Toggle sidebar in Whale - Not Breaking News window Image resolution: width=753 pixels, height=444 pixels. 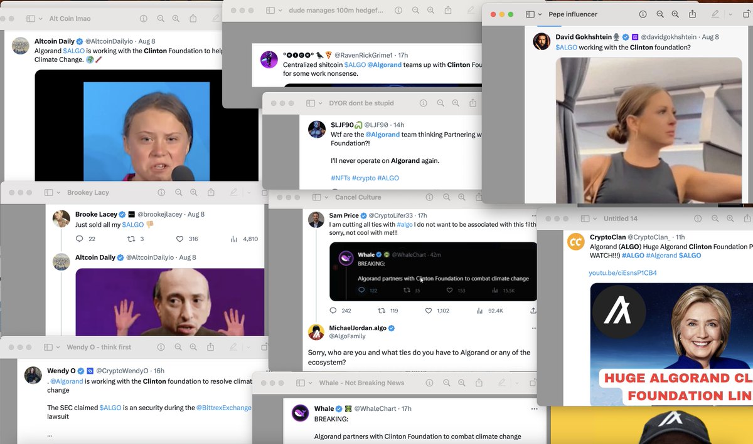click(301, 383)
